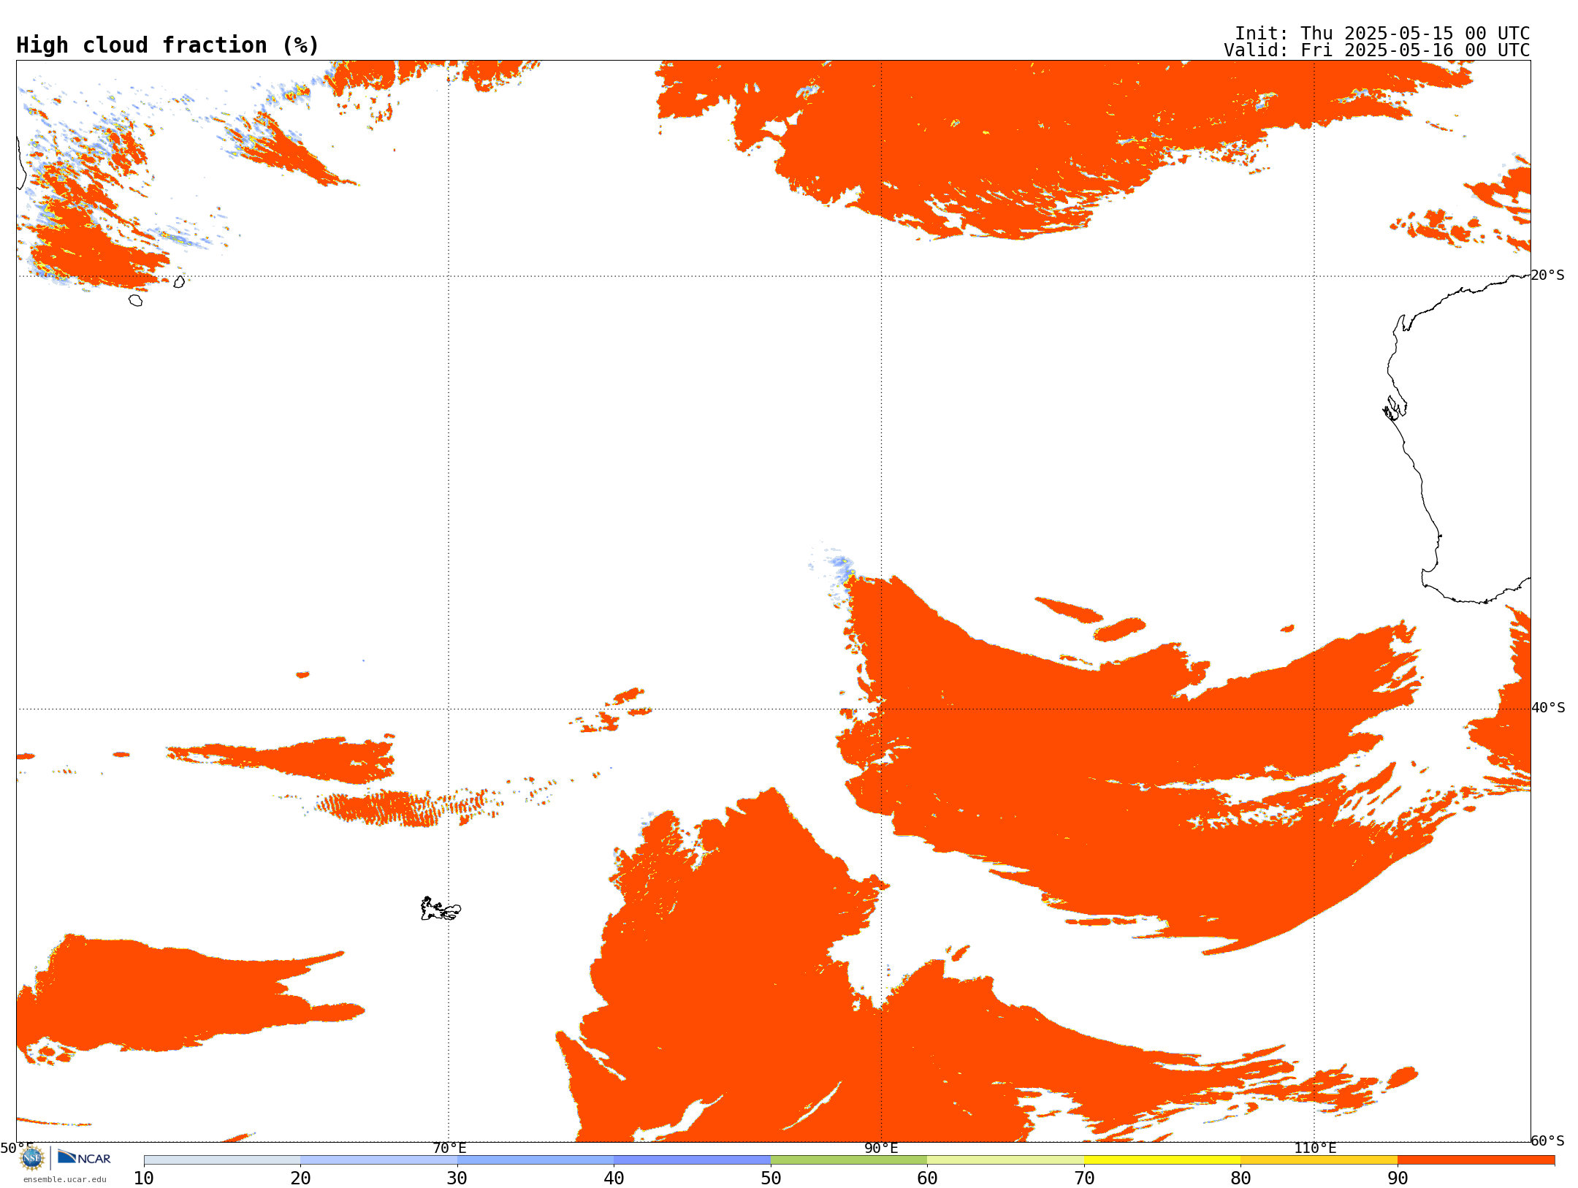
Task: Pick the above-90 orange-red colorbar segment
Action: [1476, 1160]
